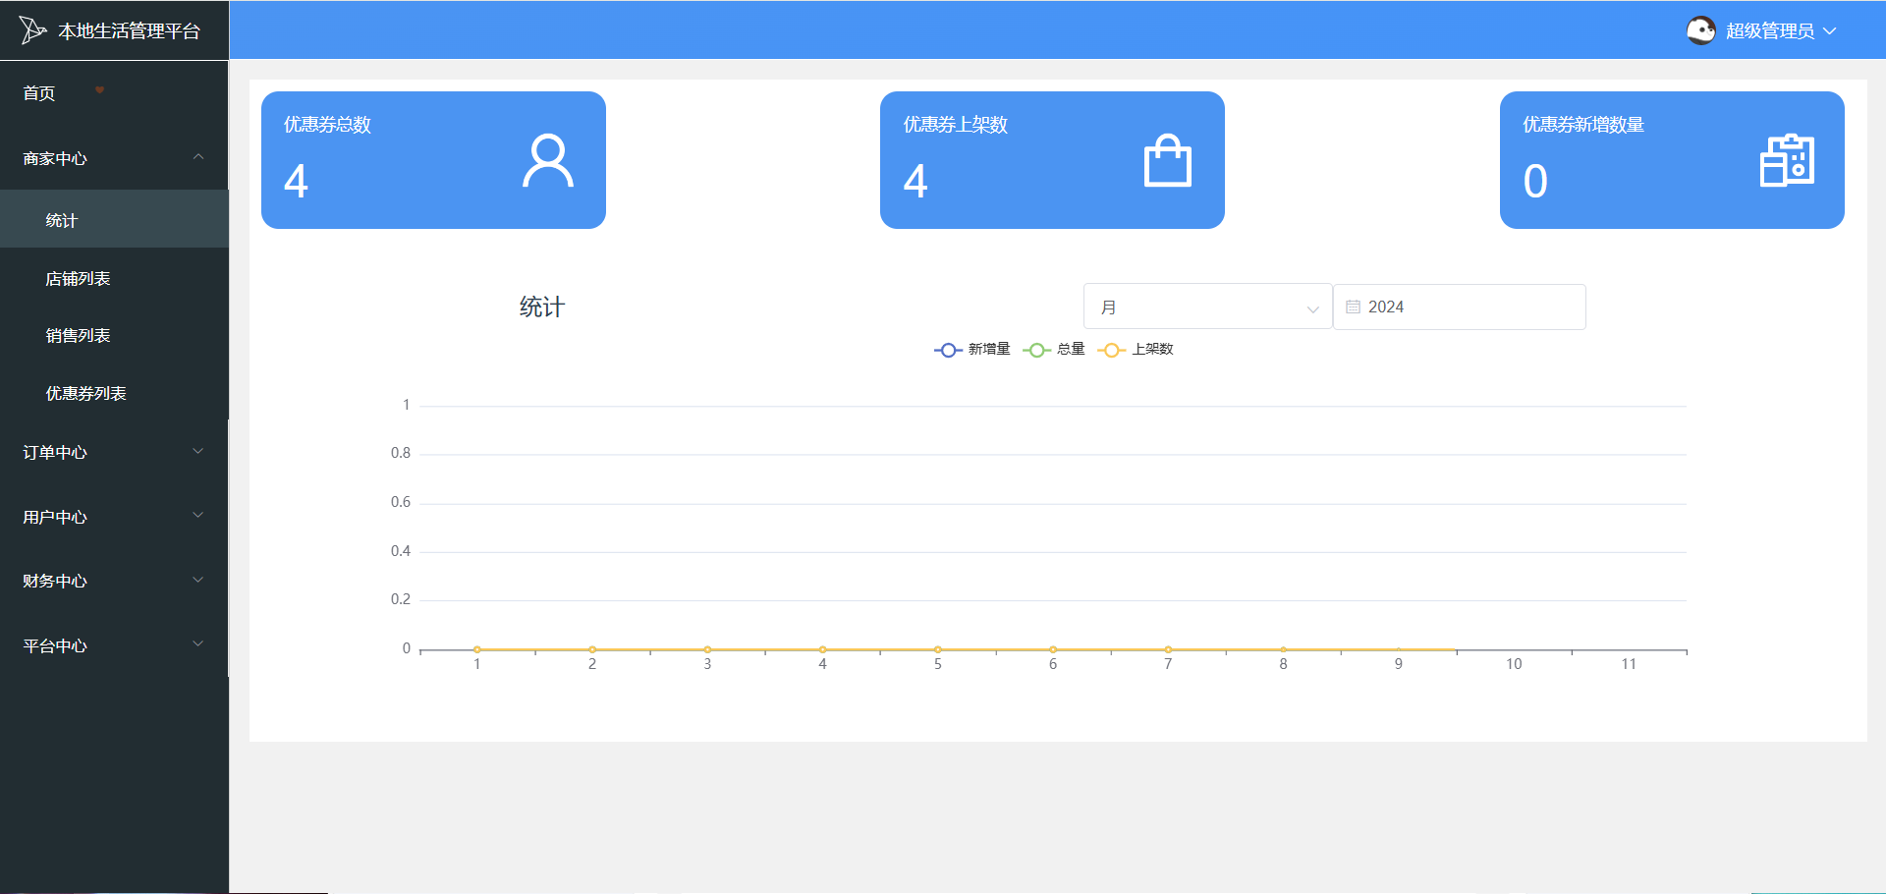Screen dimensions: 1886x894
Task: Click the 本地生活管理平台 title
Action: (129, 31)
